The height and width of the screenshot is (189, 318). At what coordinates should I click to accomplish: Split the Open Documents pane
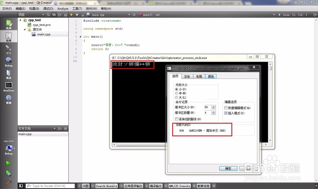pyautogui.click(x=60, y=129)
